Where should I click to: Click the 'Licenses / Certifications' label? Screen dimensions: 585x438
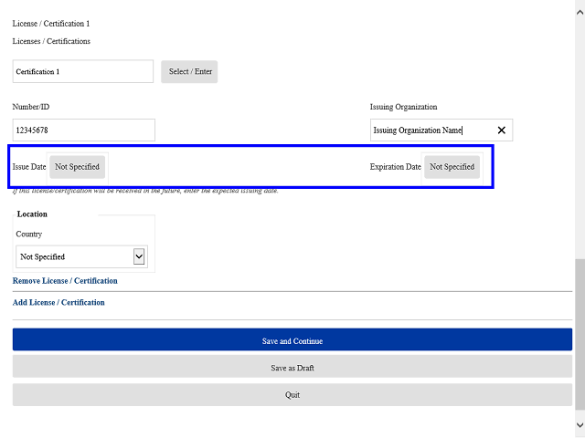51,41
